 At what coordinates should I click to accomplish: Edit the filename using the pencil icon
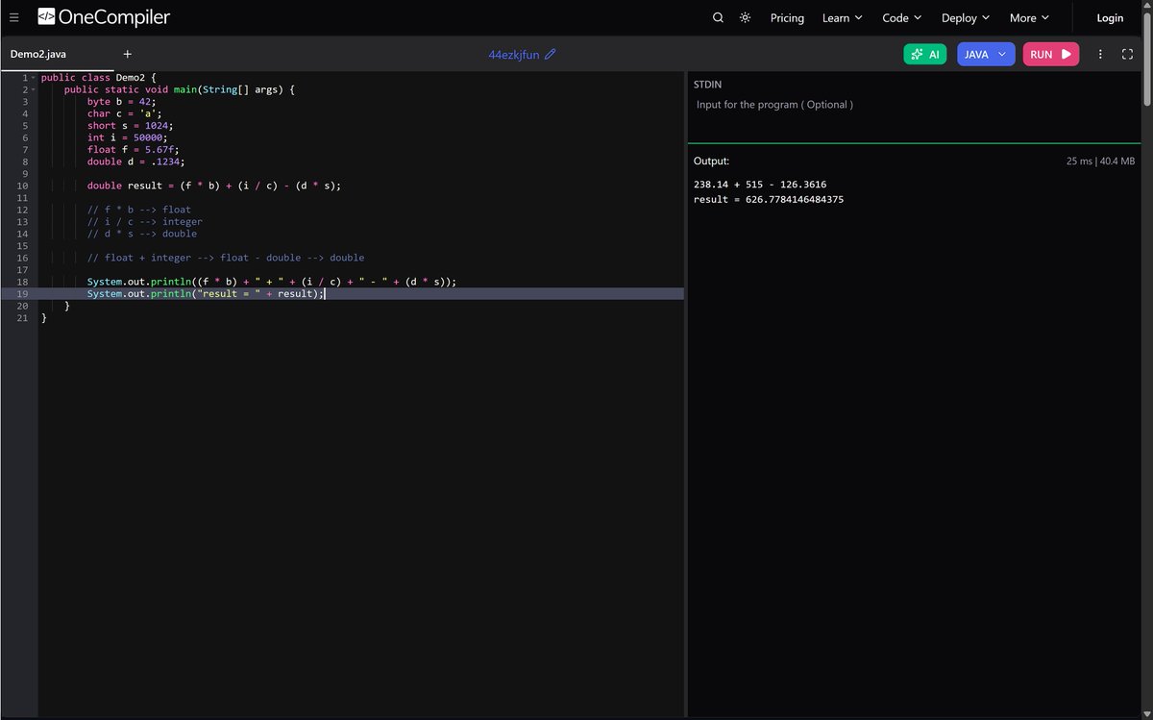click(551, 55)
